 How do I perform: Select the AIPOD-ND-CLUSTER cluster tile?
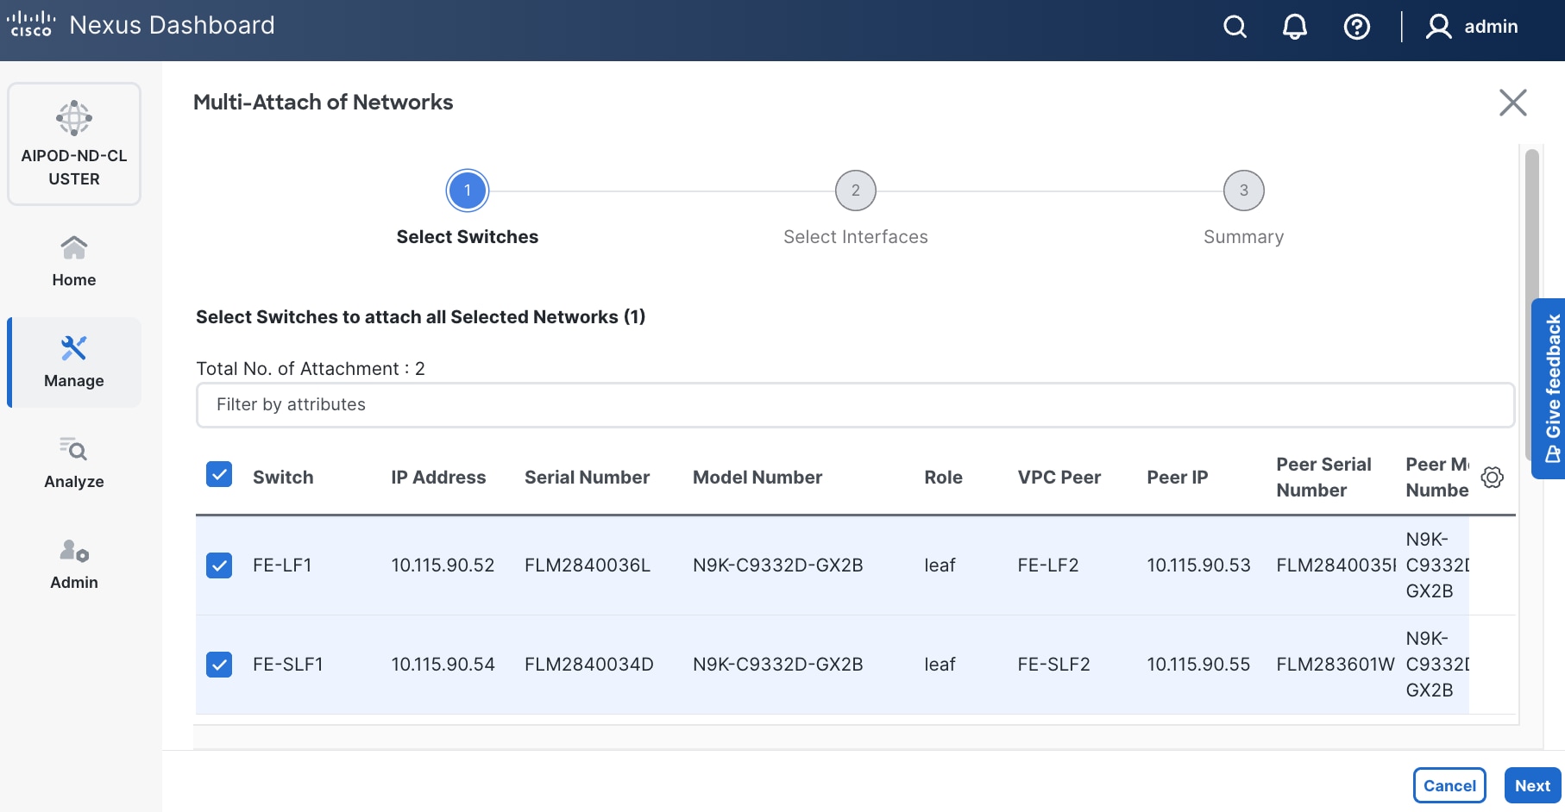click(x=74, y=144)
